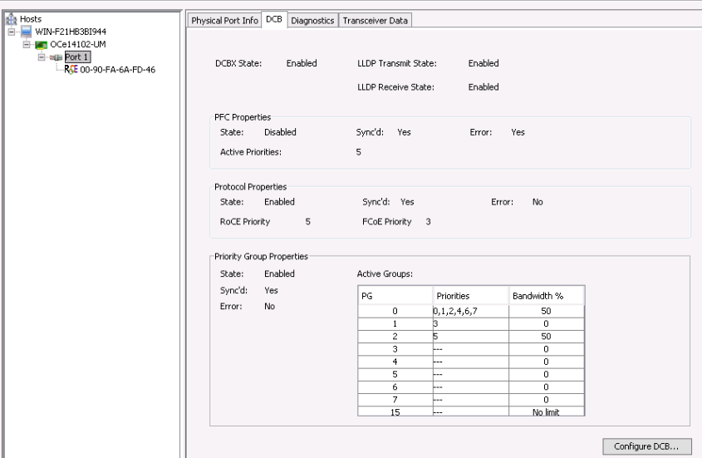Click the RoCE icon beside the MAC address

click(x=71, y=70)
